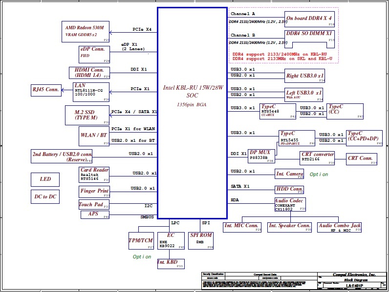Image resolution: width=390 pixels, height=293 pixels.
Task: Click the SPI ROM 8MB block
Action: (201, 241)
